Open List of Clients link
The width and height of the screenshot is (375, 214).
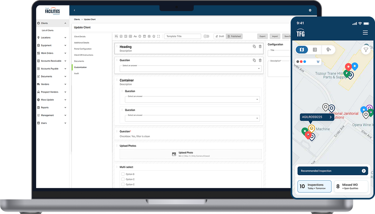click(47, 30)
